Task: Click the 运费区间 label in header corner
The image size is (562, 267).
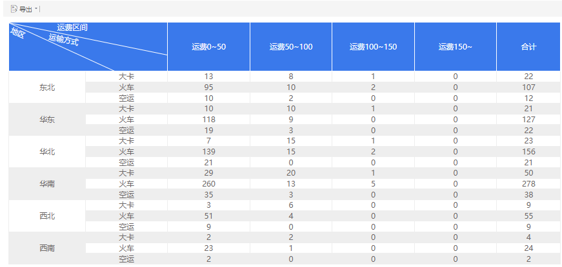Action: pos(72,28)
